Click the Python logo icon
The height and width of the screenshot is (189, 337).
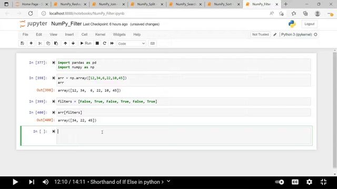pyautogui.click(x=292, y=24)
